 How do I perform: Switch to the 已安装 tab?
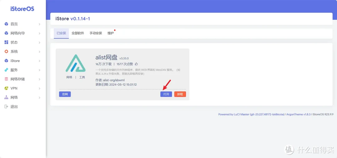pos(61,33)
